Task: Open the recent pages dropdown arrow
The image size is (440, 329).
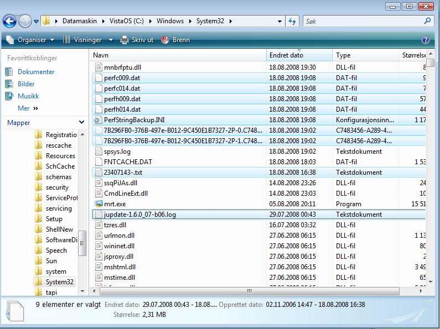Action: point(36,22)
